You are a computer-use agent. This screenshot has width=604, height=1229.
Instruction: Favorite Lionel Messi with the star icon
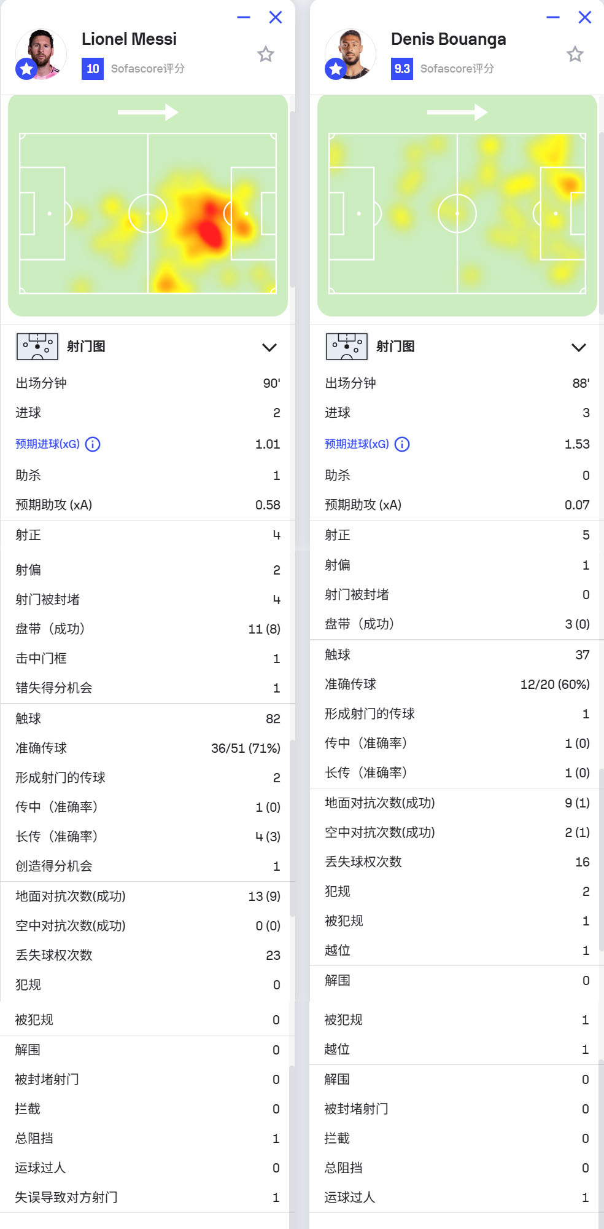tap(266, 54)
